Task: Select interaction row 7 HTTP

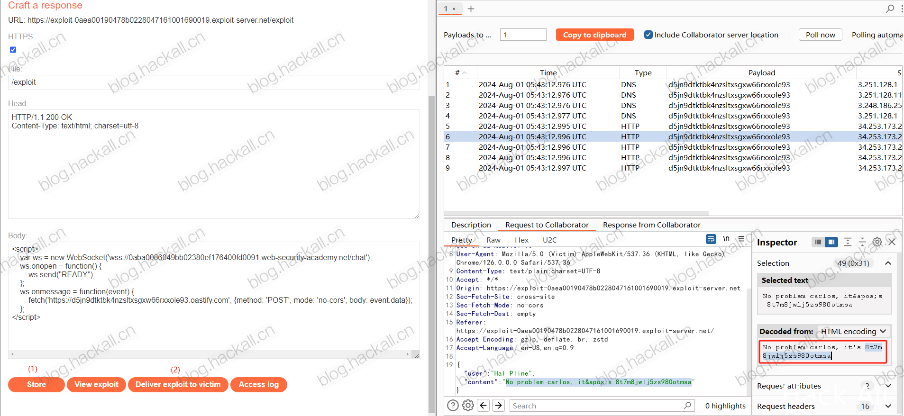Action: point(673,147)
